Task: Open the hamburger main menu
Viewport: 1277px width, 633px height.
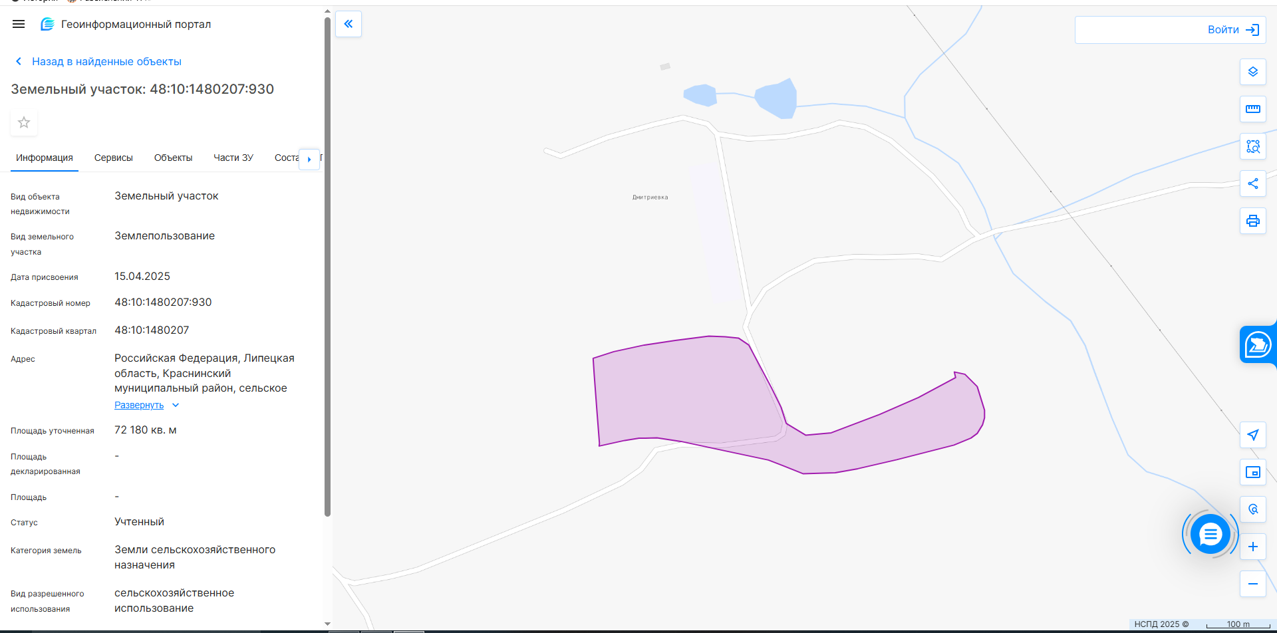Action: (x=19, y=24)
